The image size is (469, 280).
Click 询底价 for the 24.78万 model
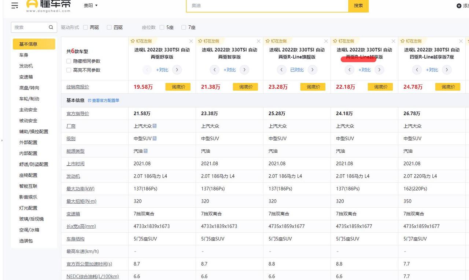coord(448,87)
